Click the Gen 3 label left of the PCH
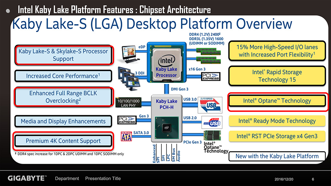This screenshot has width=331, height=186. click(x=144, y=116)
